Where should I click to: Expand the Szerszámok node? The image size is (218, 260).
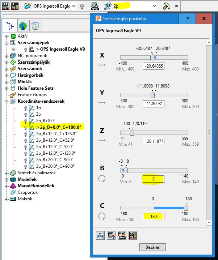coord(6,69)
